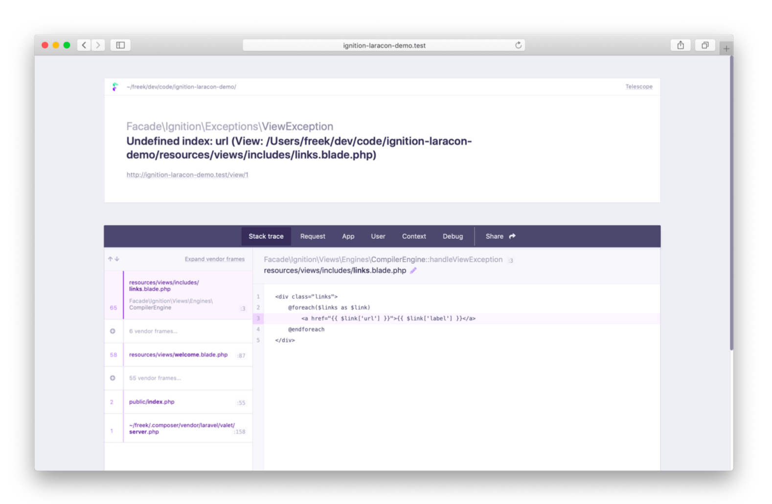Add a new tab with plus button
This screenshot has height=504, width=772.
tap(726, 48)
